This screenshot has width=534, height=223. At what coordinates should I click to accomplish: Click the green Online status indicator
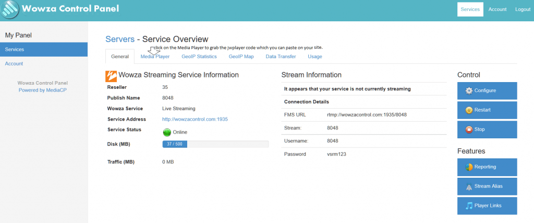click(167, 133)
